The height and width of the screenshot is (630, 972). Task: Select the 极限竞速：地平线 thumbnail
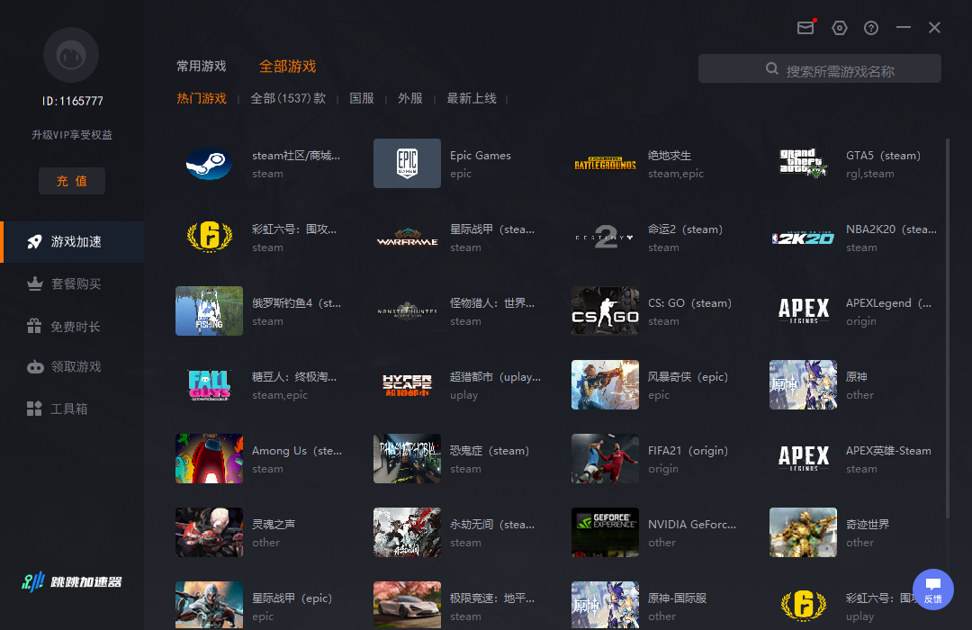(408, 605)
